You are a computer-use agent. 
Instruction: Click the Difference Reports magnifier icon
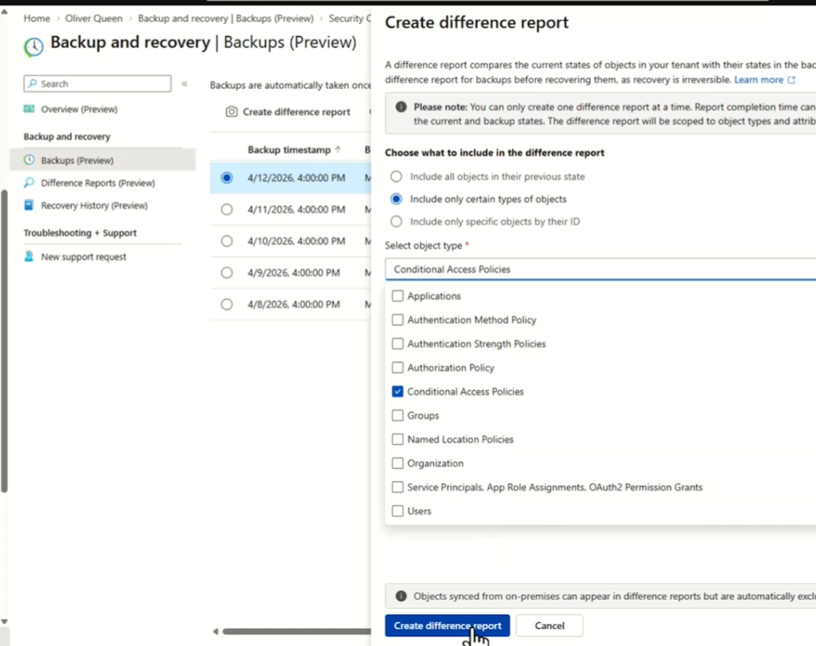[x=29, y=183]
